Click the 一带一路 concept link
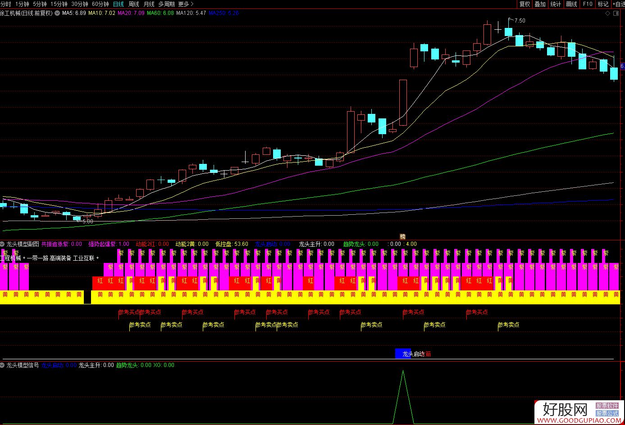Viewport: 625px width, 425px height. tap(38, 258)
